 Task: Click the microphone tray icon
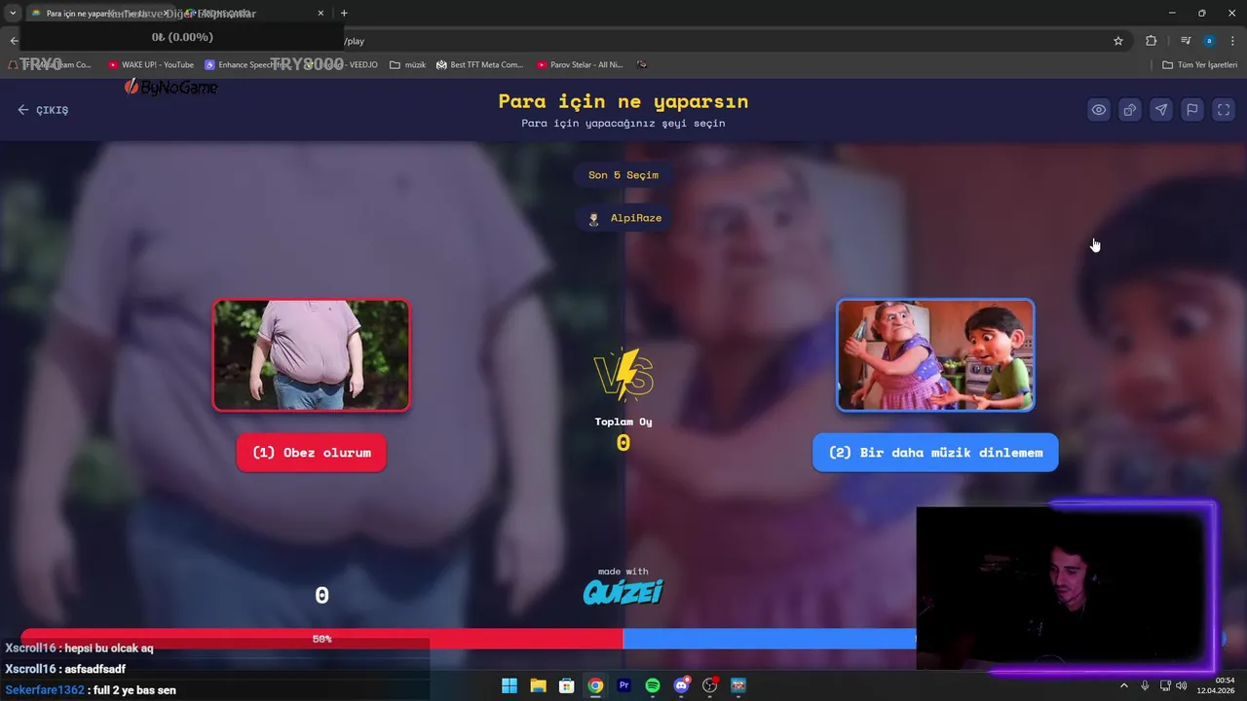pyautogui.click(x=1145, y=685)
